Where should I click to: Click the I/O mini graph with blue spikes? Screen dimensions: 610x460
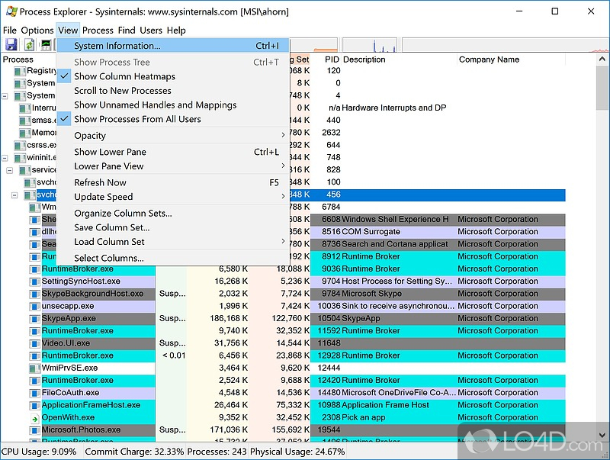pos(370,45)
